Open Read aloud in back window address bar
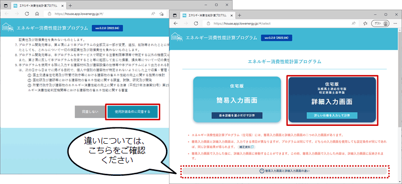 153,14
